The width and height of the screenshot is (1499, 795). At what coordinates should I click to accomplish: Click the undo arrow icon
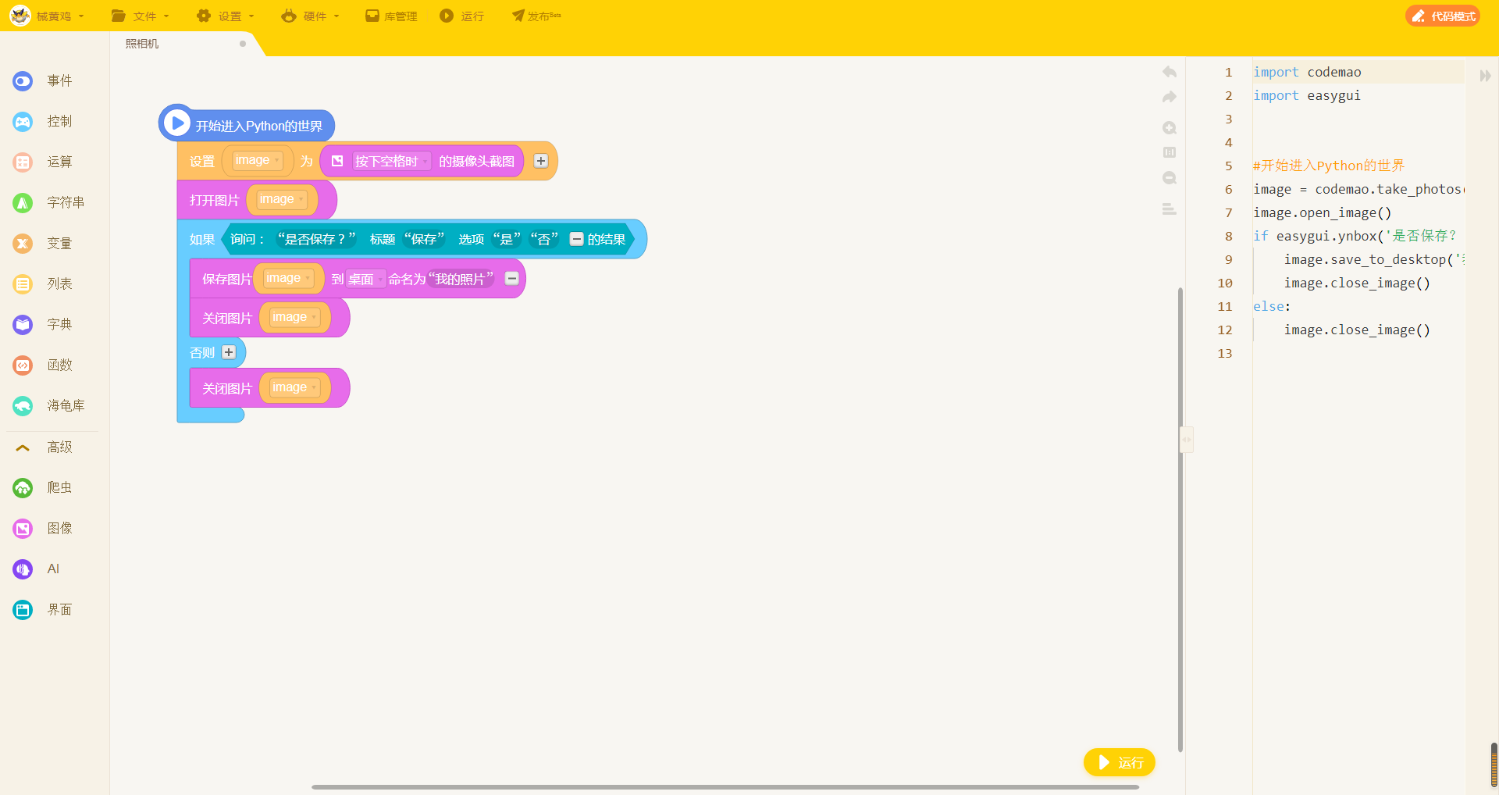(1169, 72)
